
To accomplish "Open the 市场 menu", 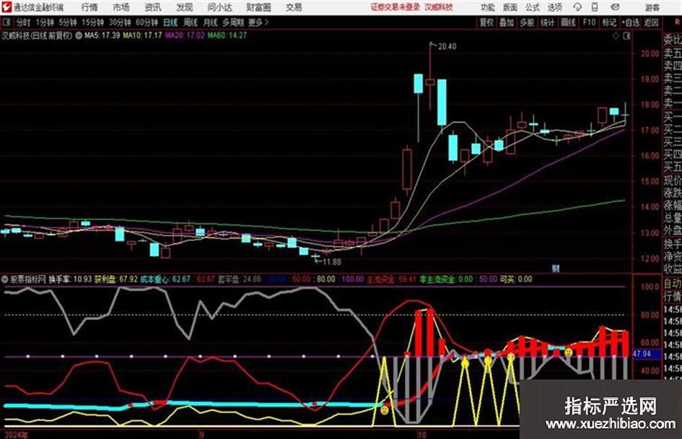I will click(121, 7).
